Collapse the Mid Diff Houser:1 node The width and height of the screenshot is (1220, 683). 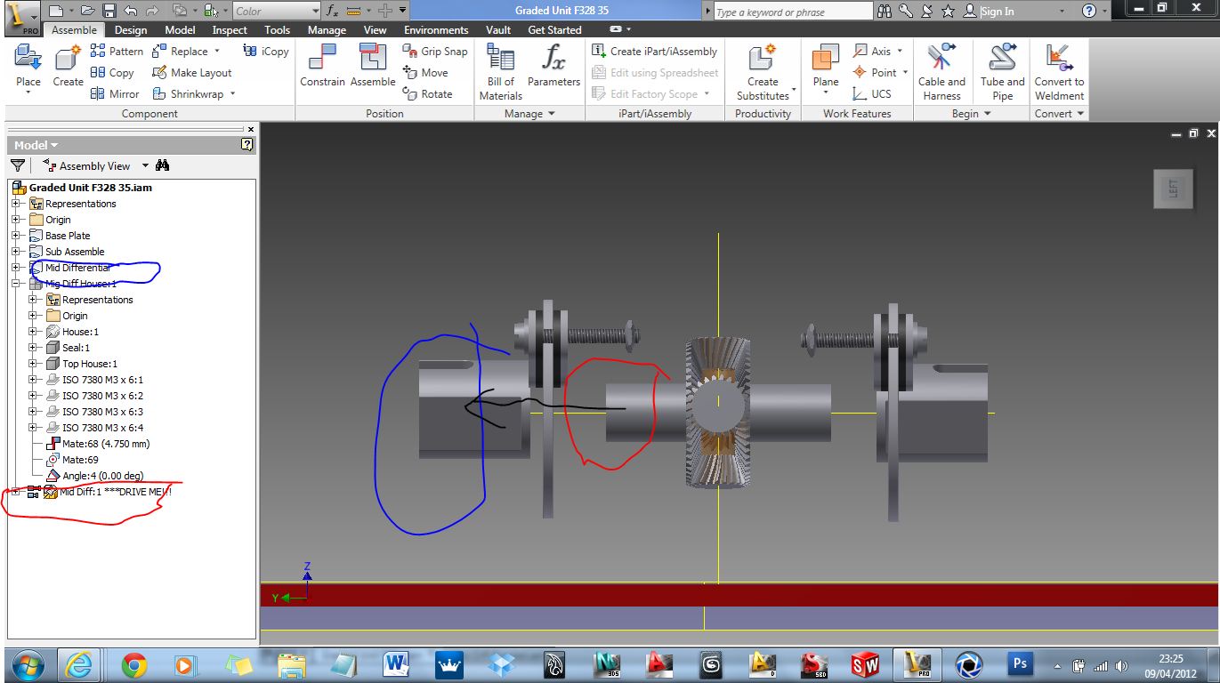tap(15, 284)
